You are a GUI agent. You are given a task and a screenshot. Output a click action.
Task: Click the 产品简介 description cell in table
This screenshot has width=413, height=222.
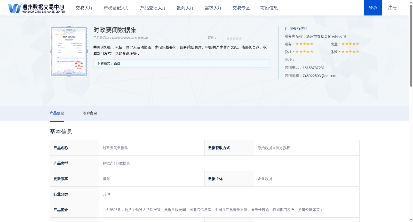point(229,210)
